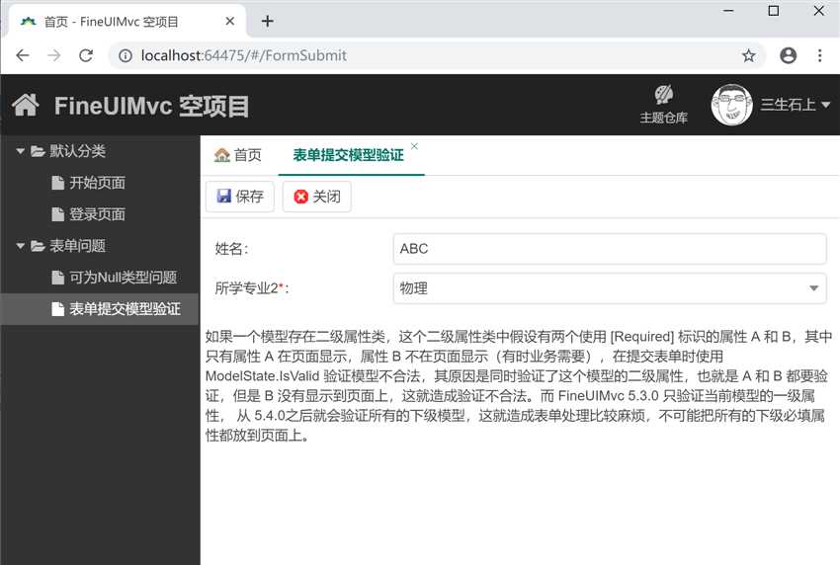The width and height of the screenshot is (840, 565).
Task: Open the 登录页面 tree item
Action: click(97, 214)
